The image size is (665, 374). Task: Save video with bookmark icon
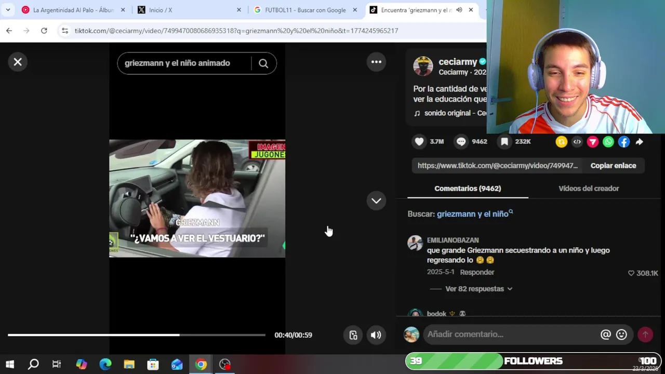504,141
